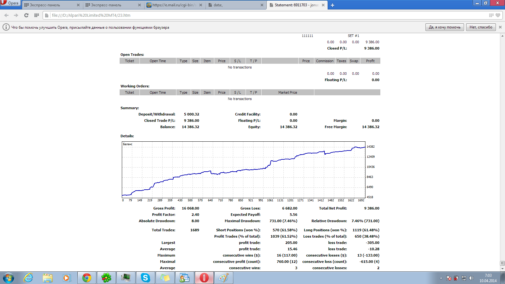Click the 'Нет, спасибо' button
The image size is (505, 284).
tap(481, 27)
